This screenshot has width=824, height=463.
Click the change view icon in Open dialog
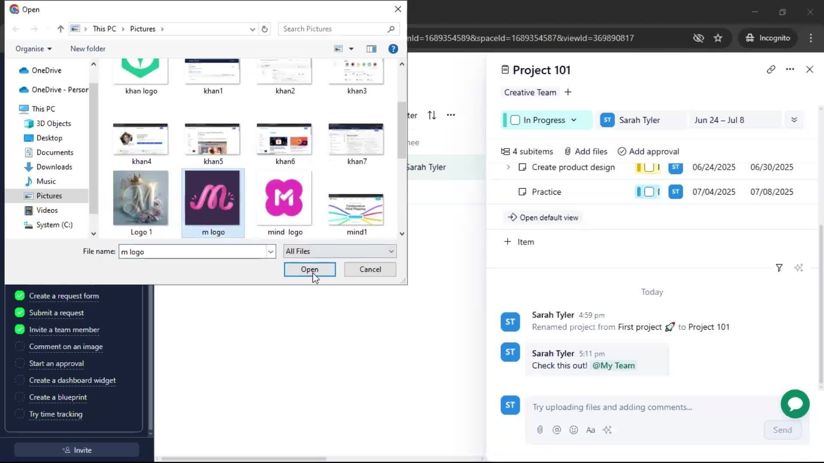[x=339, y=49]
